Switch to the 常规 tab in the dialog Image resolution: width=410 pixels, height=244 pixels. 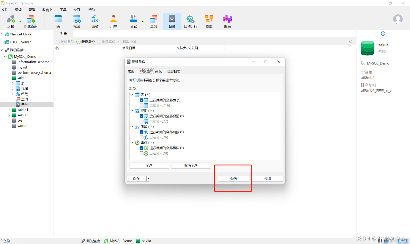coord(131,71)
